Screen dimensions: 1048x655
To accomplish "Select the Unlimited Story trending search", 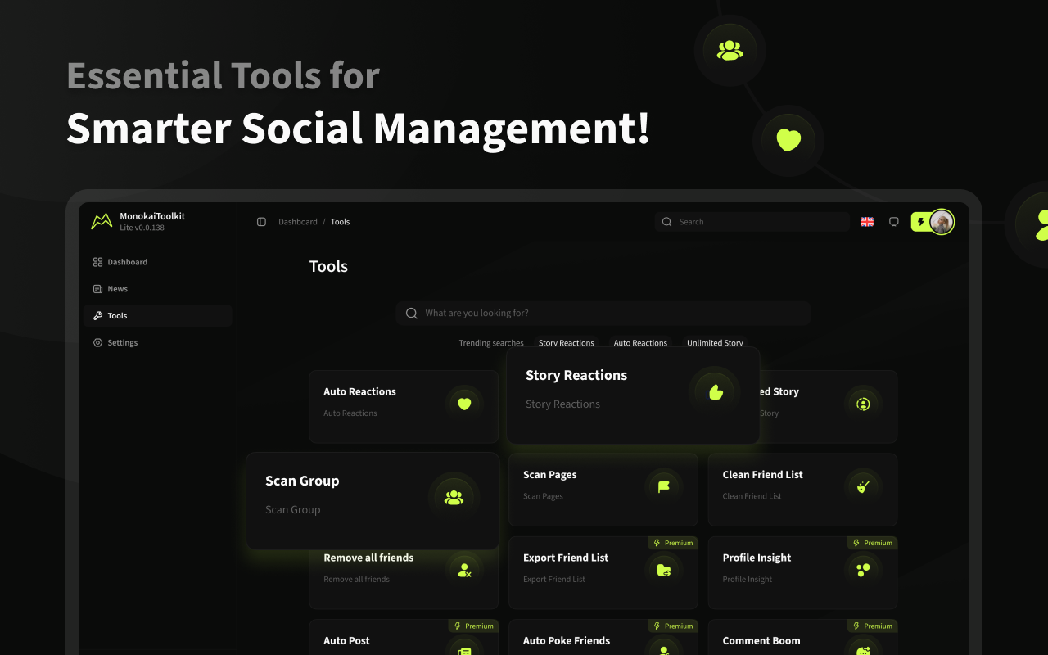I will click(x=715, y=343).
